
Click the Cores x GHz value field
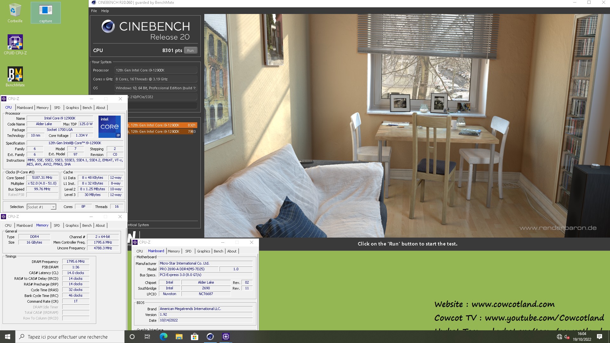point(156,79)
